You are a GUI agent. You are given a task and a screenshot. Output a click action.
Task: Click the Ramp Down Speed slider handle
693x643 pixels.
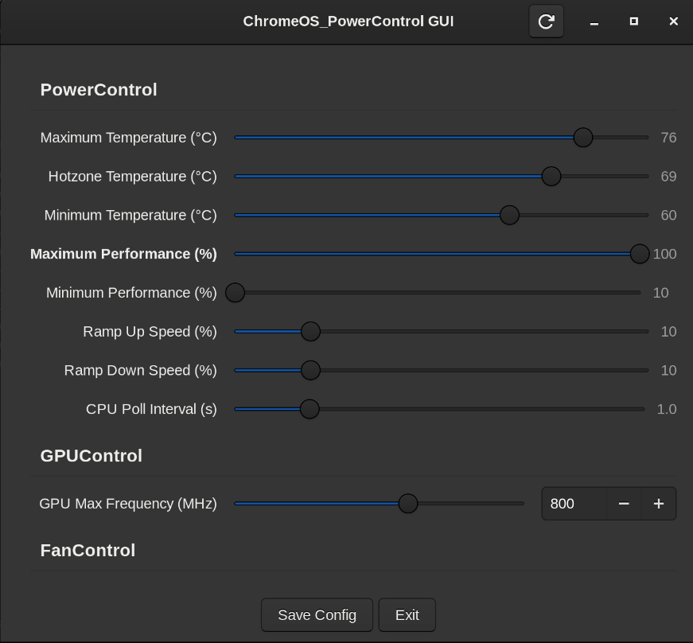[310, 370]
